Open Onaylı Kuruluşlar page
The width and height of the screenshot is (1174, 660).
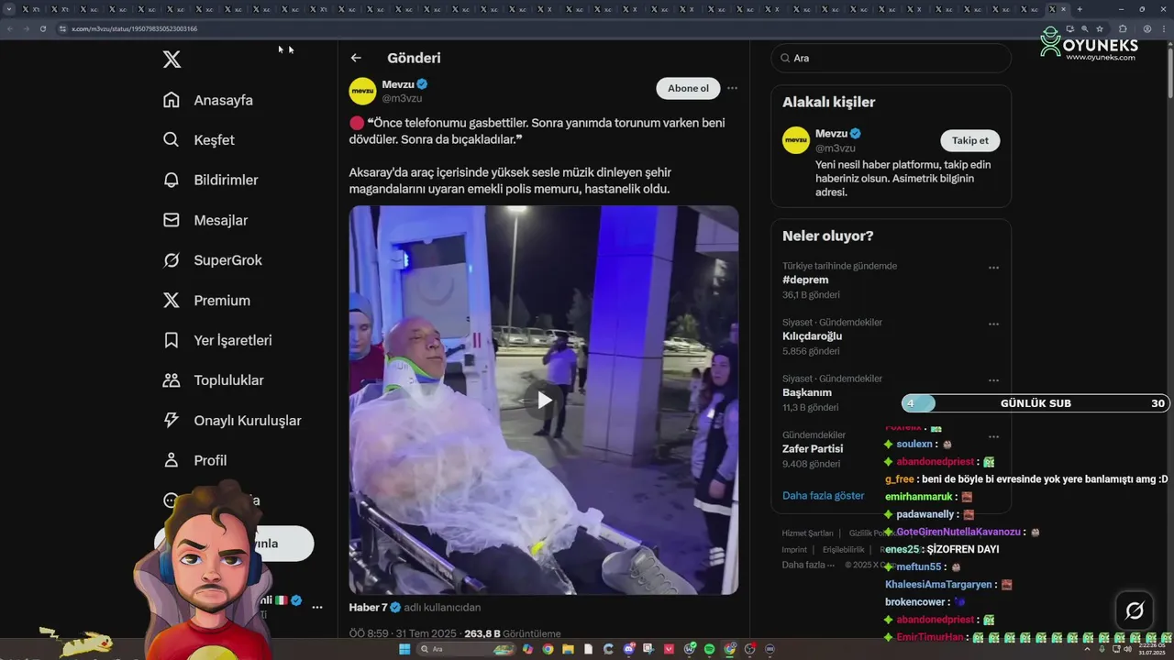click(231, 420)
